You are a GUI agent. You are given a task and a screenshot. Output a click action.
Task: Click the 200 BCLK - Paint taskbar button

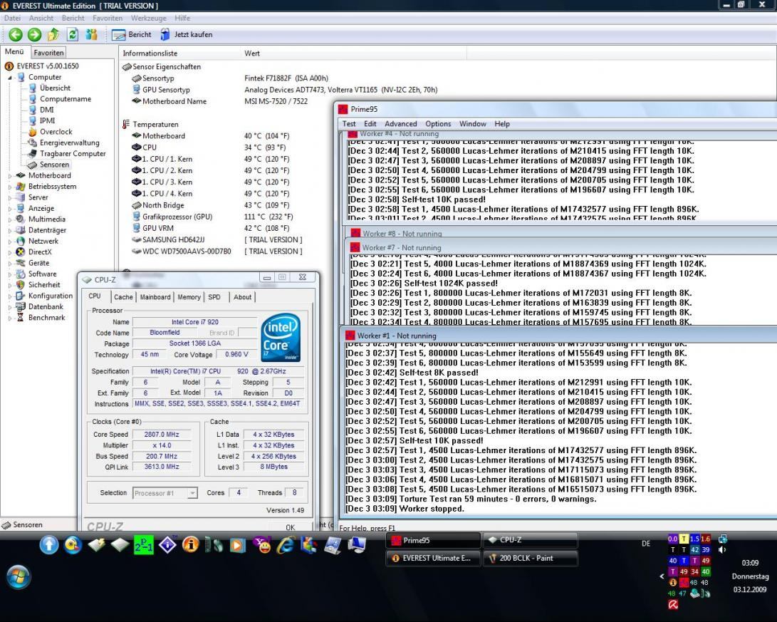click(x=530, y=558)
